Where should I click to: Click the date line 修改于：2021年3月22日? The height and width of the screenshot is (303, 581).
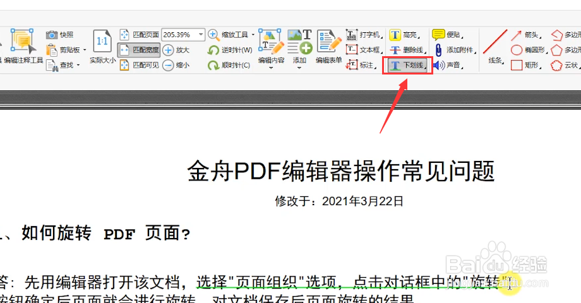point(339,201)
